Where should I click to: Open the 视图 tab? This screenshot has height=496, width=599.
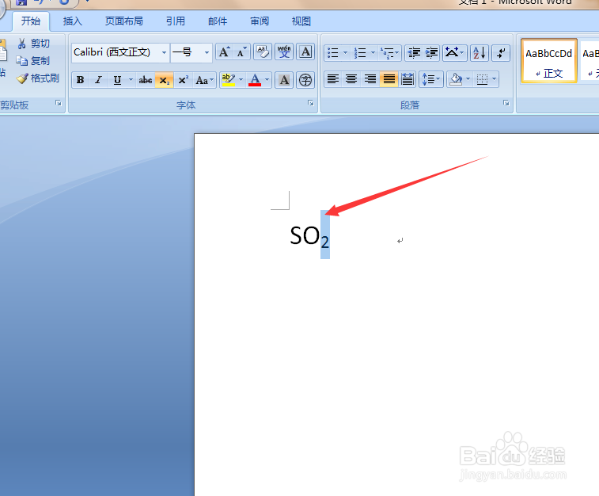[301, 21]
